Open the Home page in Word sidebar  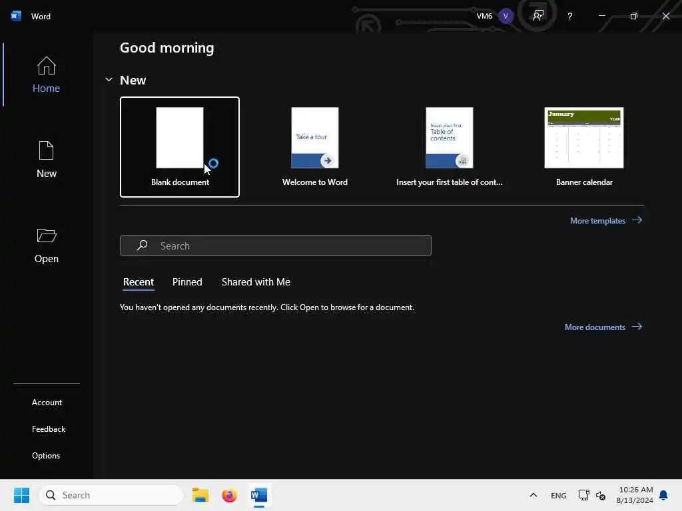point(46,75)
